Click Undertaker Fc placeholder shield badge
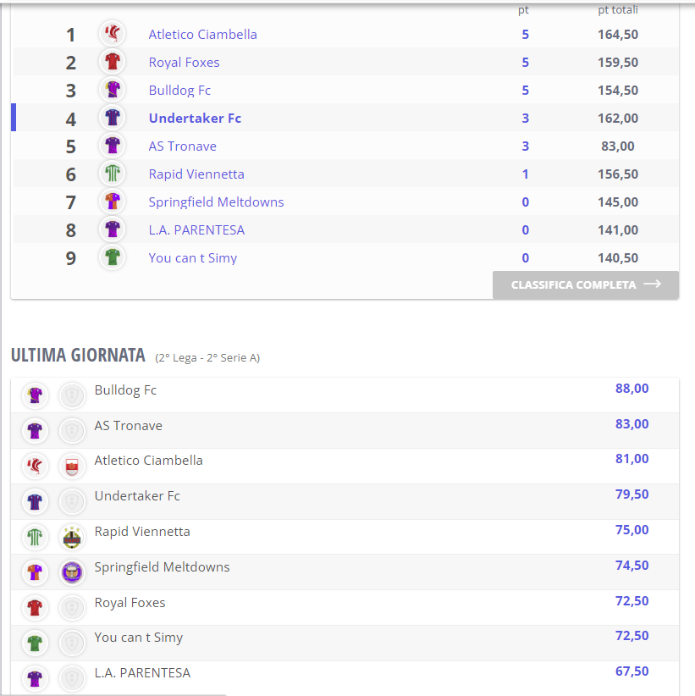Image resolution: width=695 pixels, height=696 pixels. click(x=72, y=501)
